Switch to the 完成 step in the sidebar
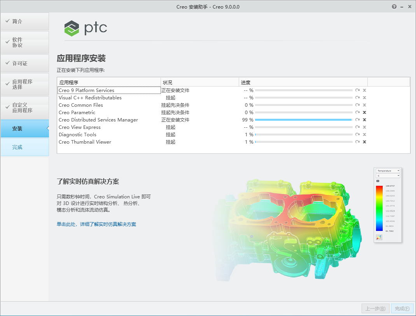The image size is (416, 316). pyautogui.click(x=17, y=147)
